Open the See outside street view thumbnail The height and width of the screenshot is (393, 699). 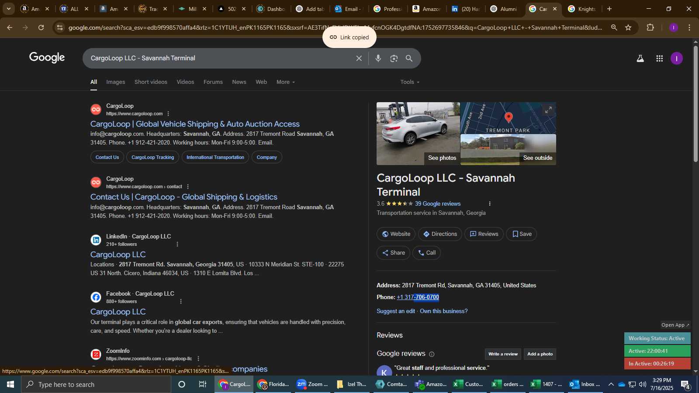tap(508, 150)
